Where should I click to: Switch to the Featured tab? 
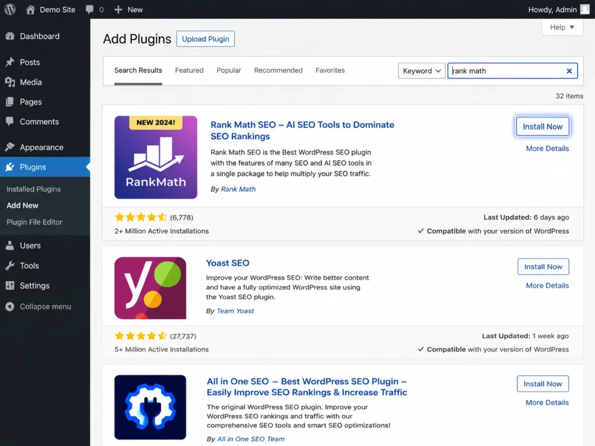(189, 70)
